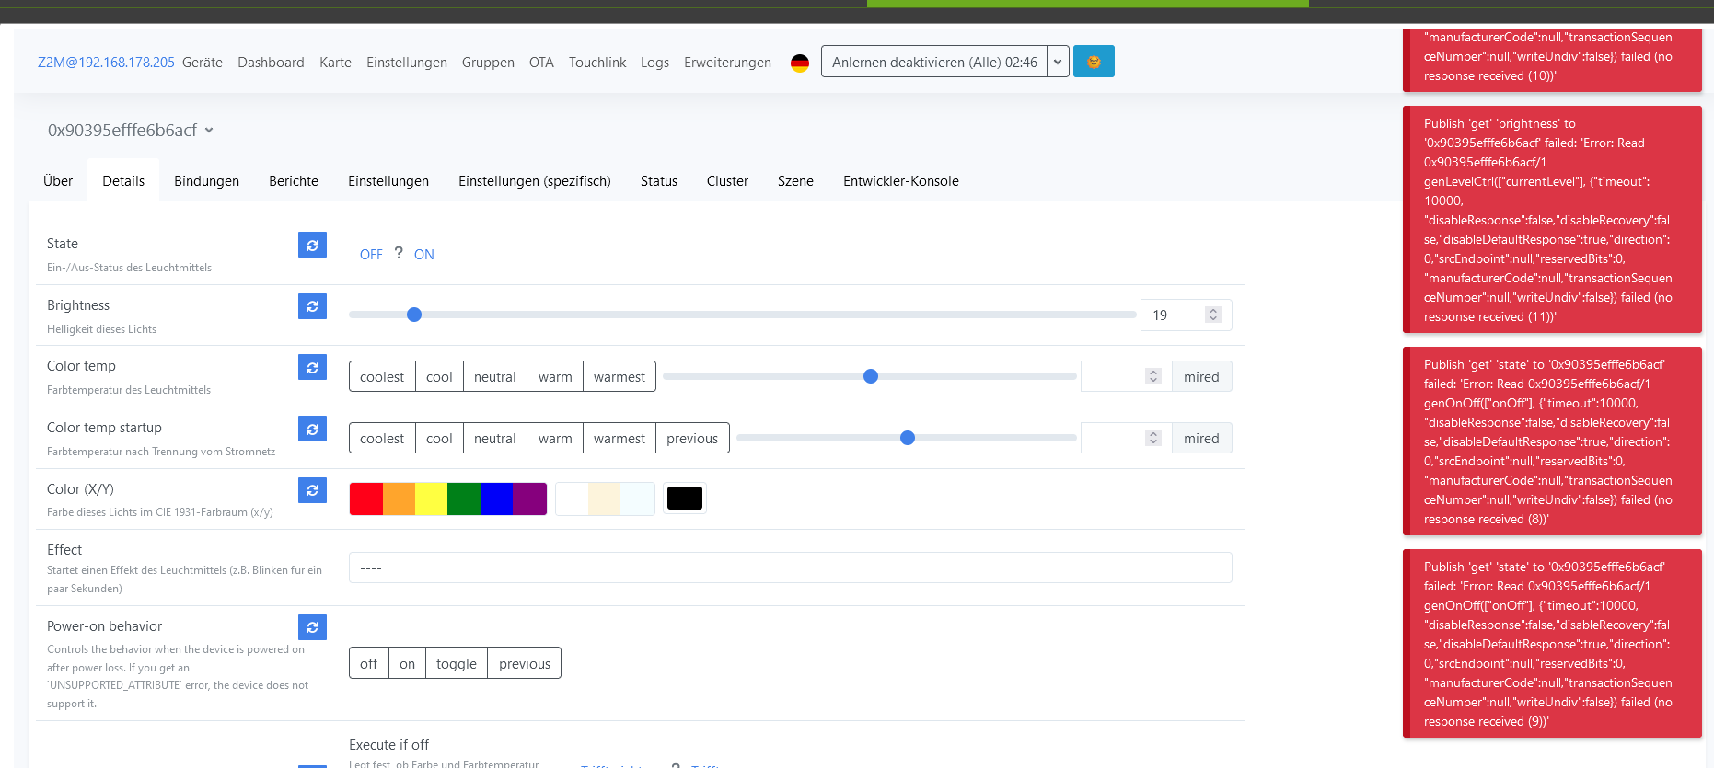Click the German flag language icon
The height and width of the screenshot is (768, 1714).
point(800,63)
